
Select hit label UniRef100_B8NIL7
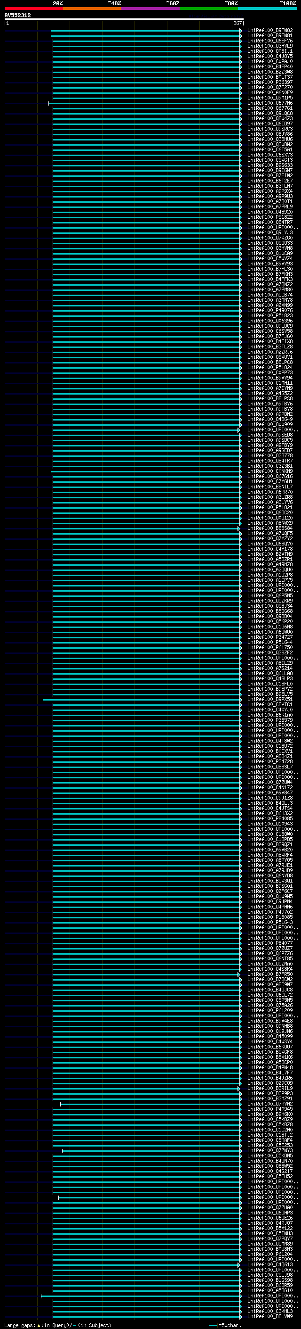[270, 487]
